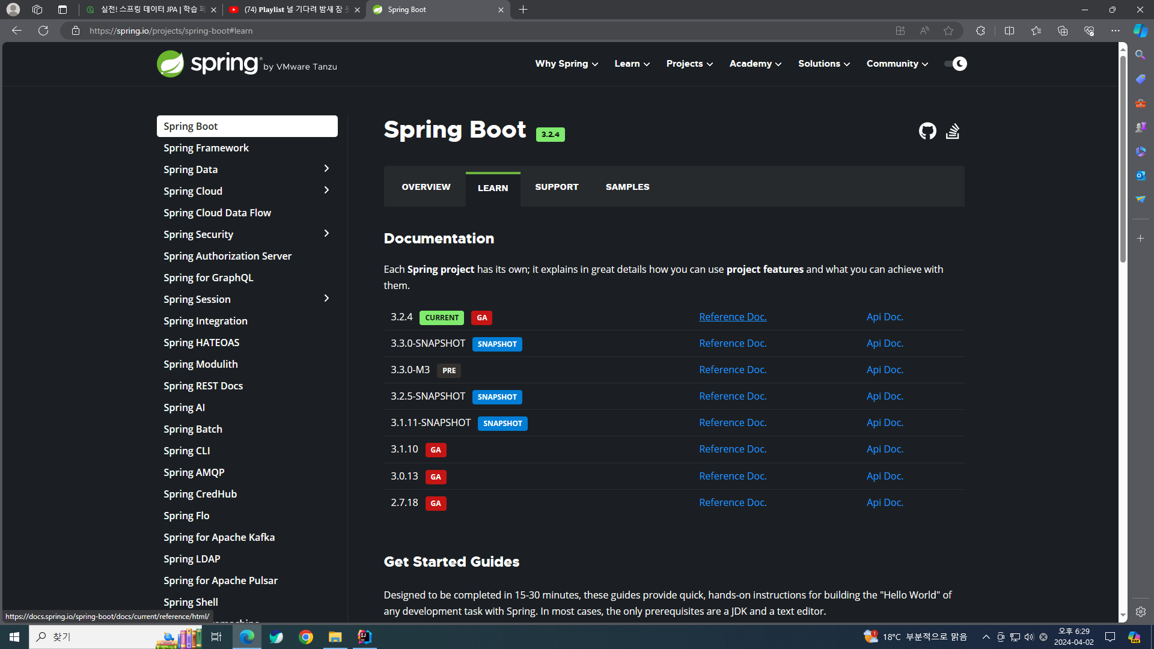Viewport: 1154px width, 649px height.
Task: Open Copilot sidebar icon
Action: point(1140,31)
